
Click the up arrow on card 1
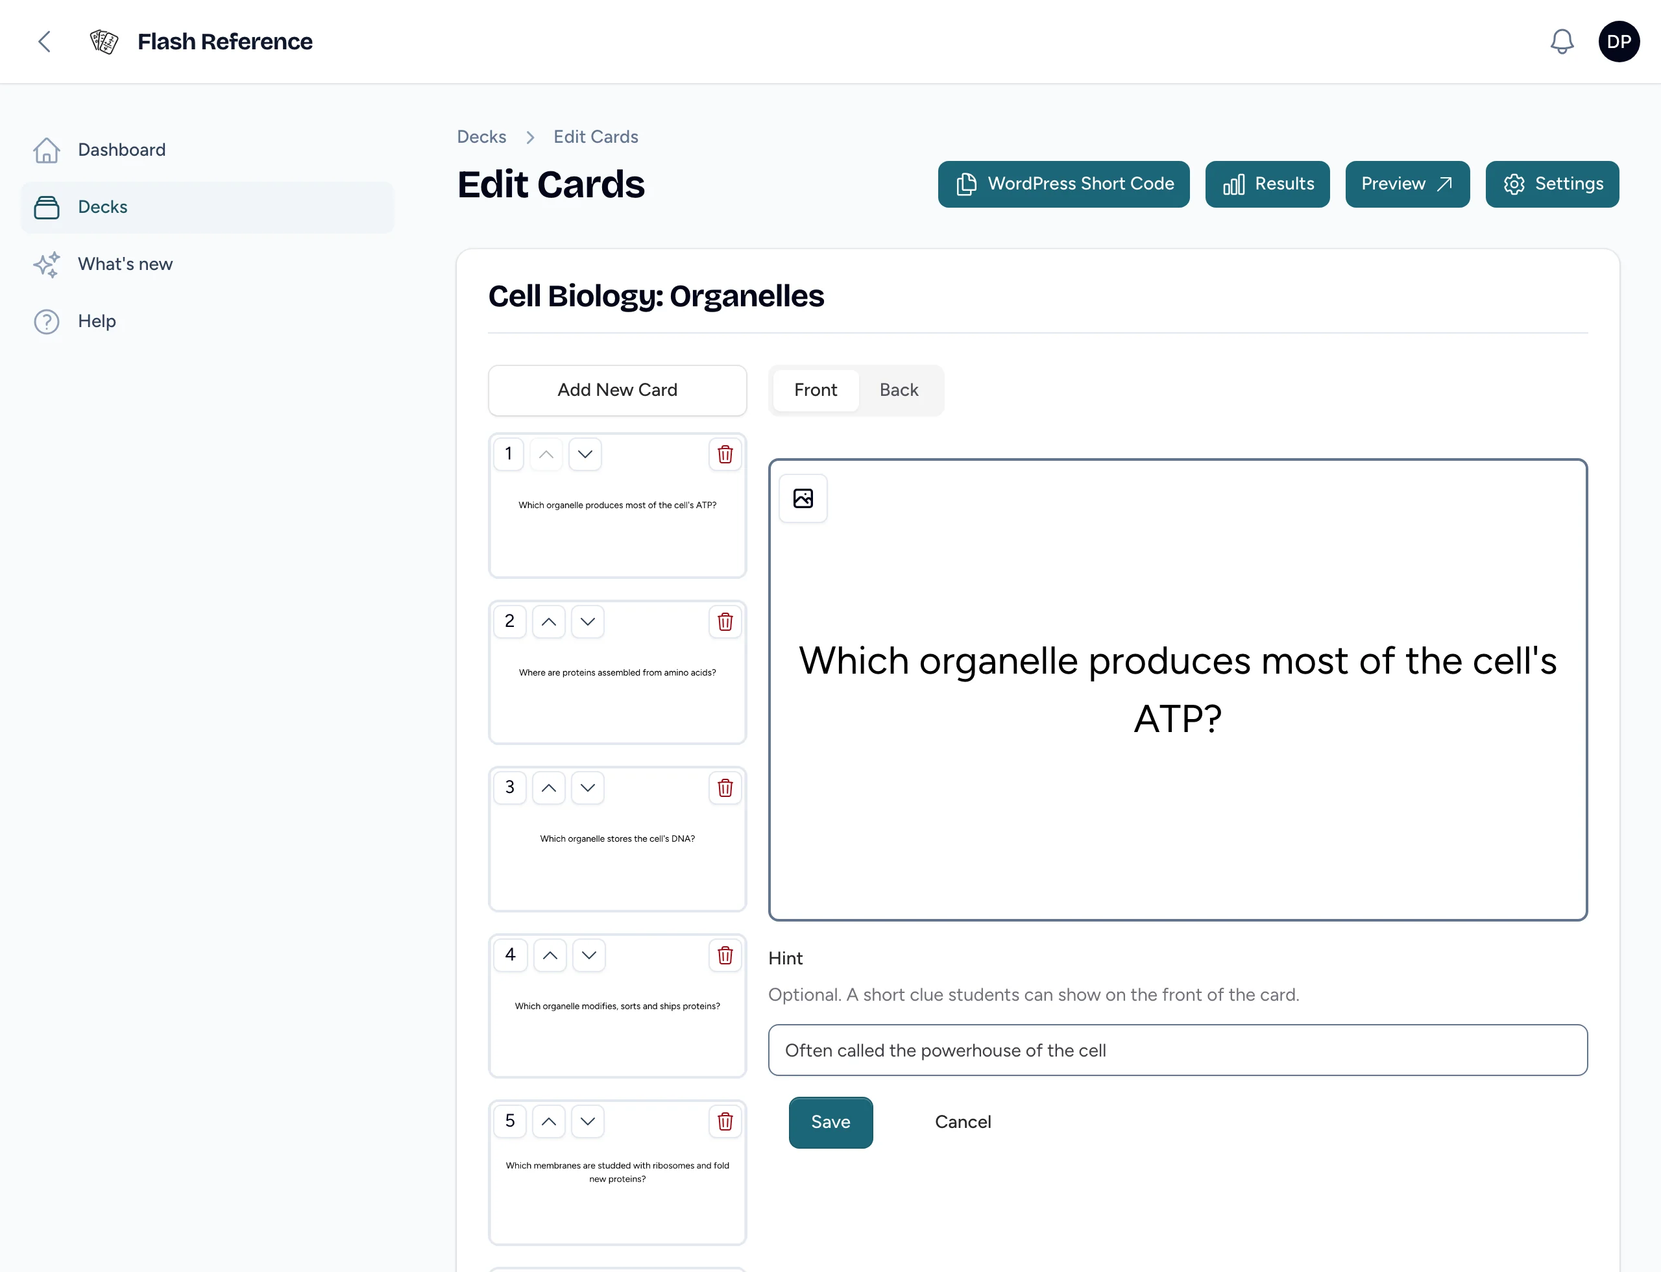coord(546,454)
